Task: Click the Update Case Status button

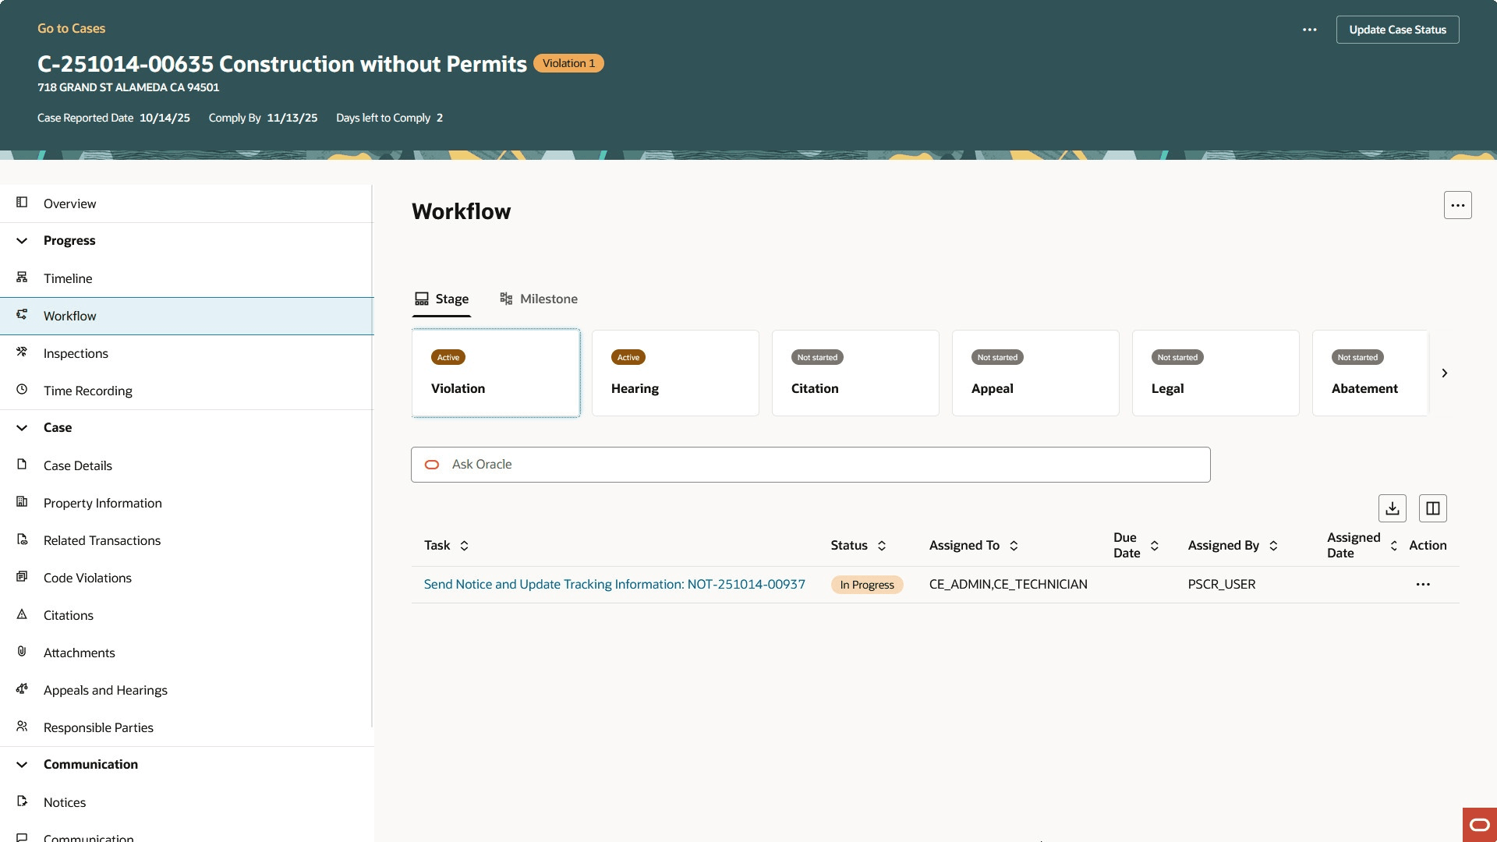Action: point(1397,29)
